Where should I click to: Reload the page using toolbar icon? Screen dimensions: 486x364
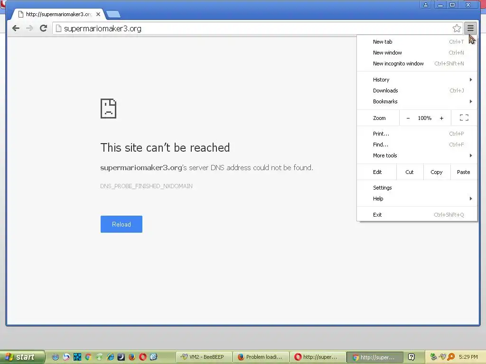coord(43,28)
